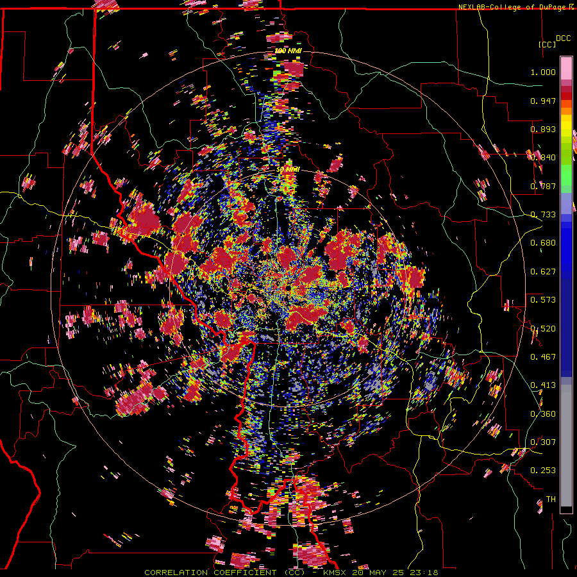Select the 0.947 scale value
This screenshot has height=577, width=577.
coord(543,101)
